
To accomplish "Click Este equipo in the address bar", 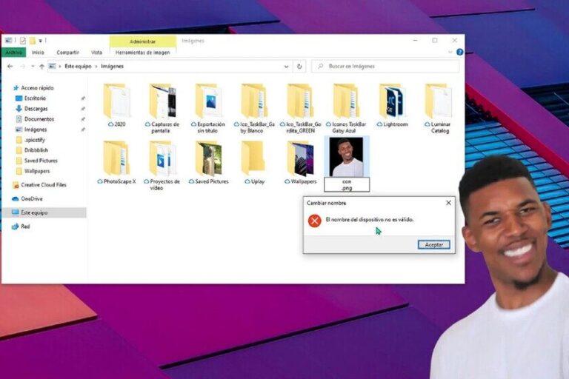I will tap(78, 67).
